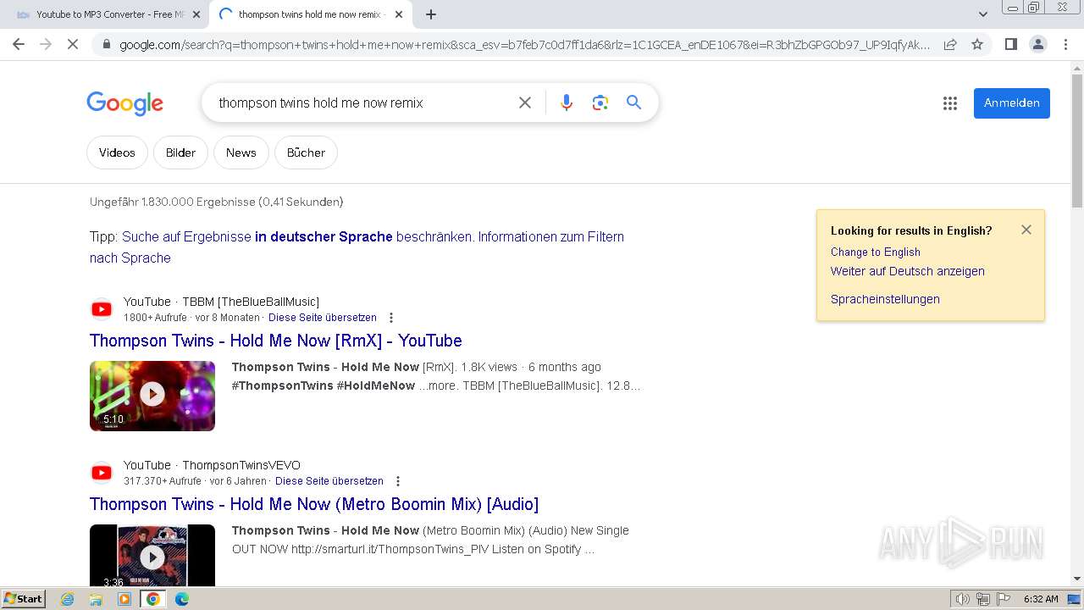Click the browser address bar URL
This screenshot has width=1084, height=610.
point(523,44)
